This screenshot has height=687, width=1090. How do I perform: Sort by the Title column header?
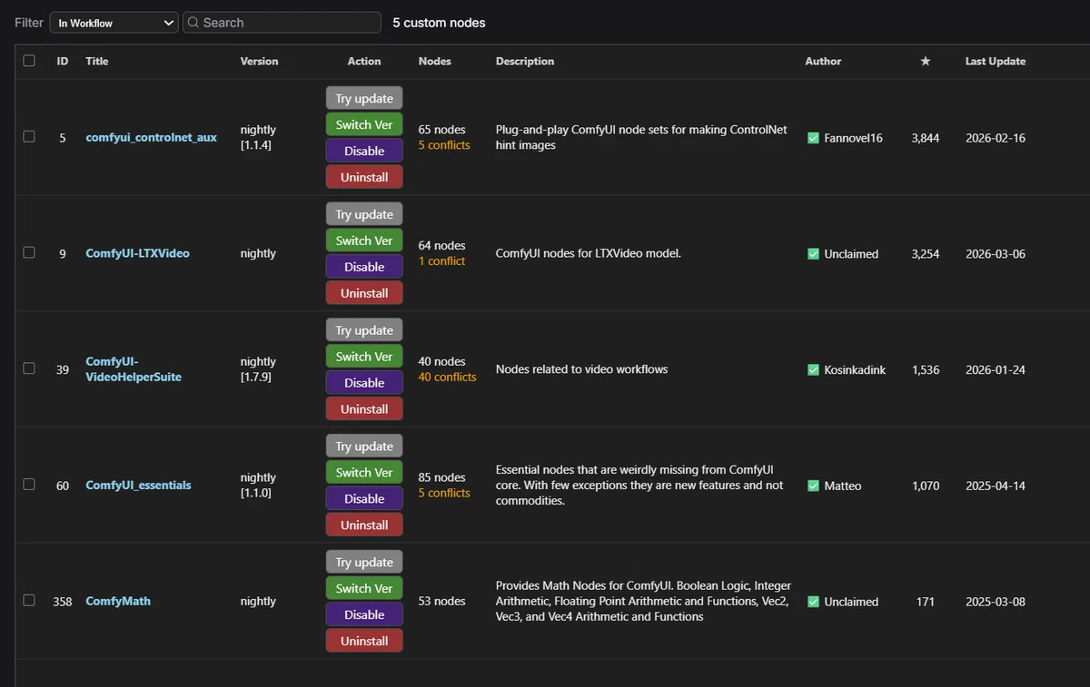click(97, 62)
